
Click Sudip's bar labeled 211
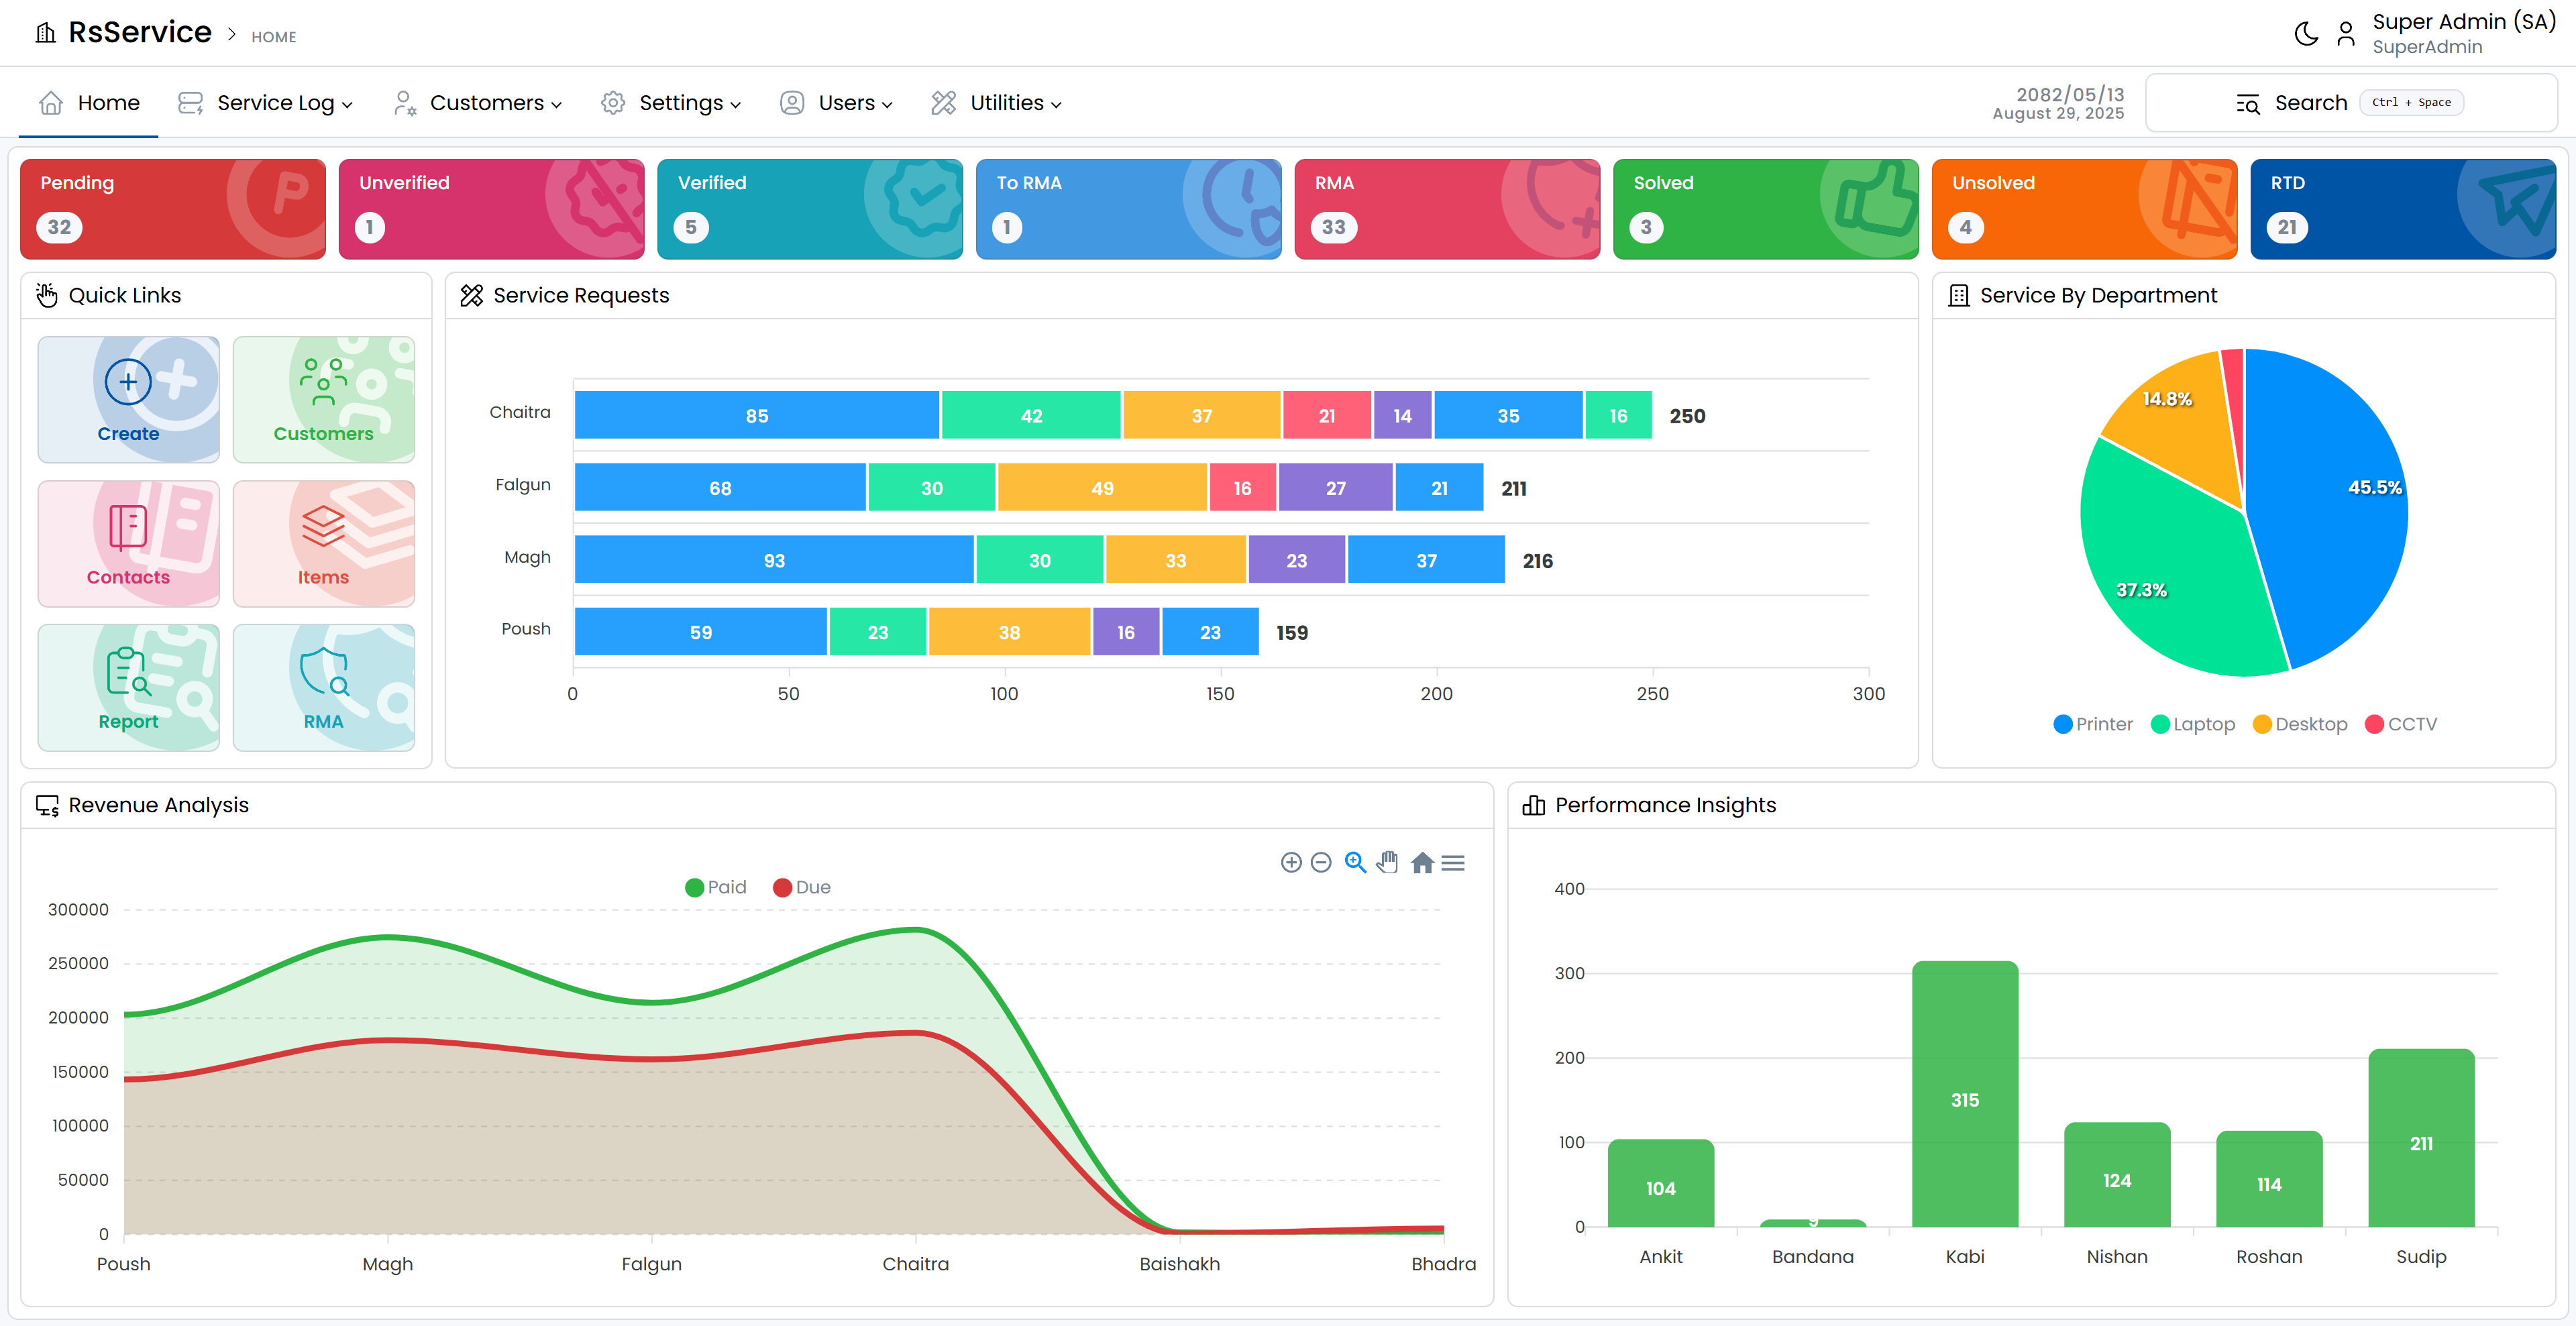(x=2421, y=1138)
